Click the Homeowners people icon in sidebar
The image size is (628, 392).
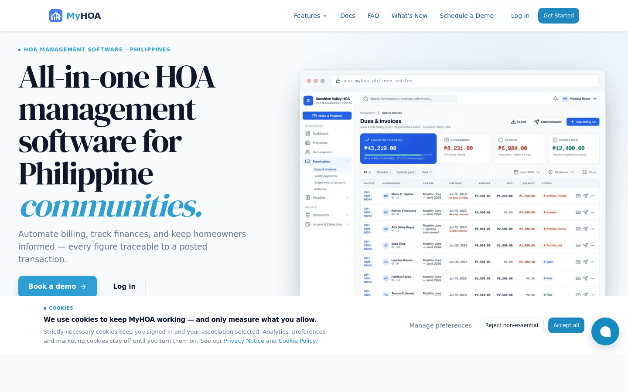pyautogui.click(x=308, y=152)
